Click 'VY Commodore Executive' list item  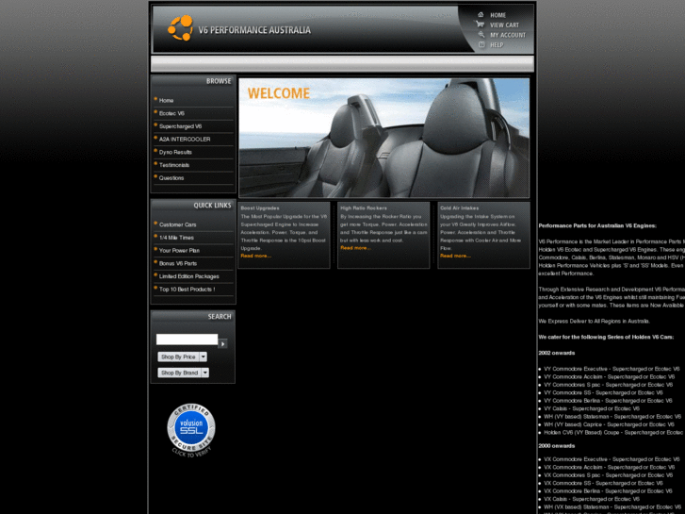(x=612, y=369)
